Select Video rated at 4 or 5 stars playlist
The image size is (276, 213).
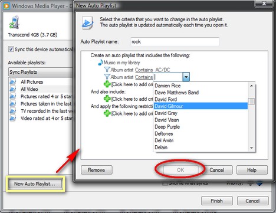pos(41,118)
